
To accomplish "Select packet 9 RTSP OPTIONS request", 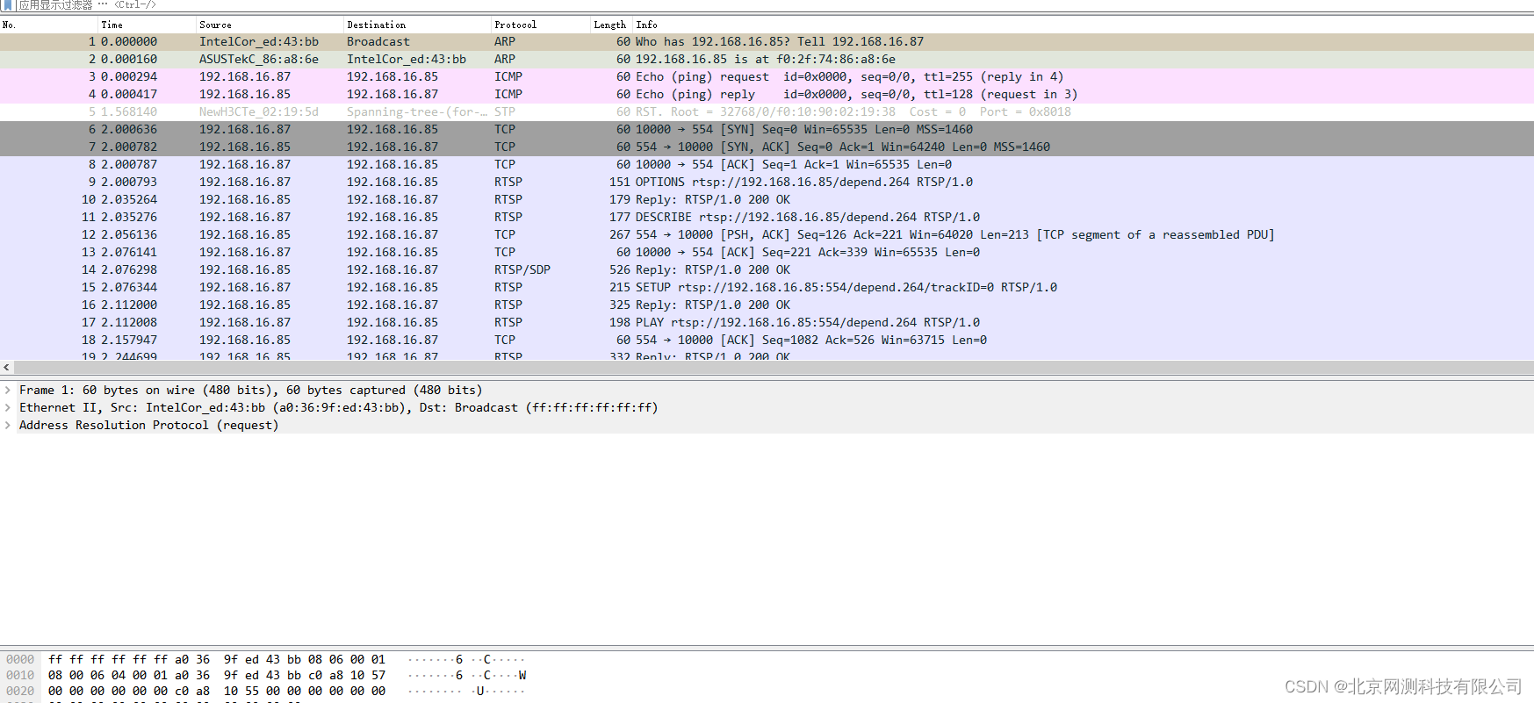I will (767, 182).
